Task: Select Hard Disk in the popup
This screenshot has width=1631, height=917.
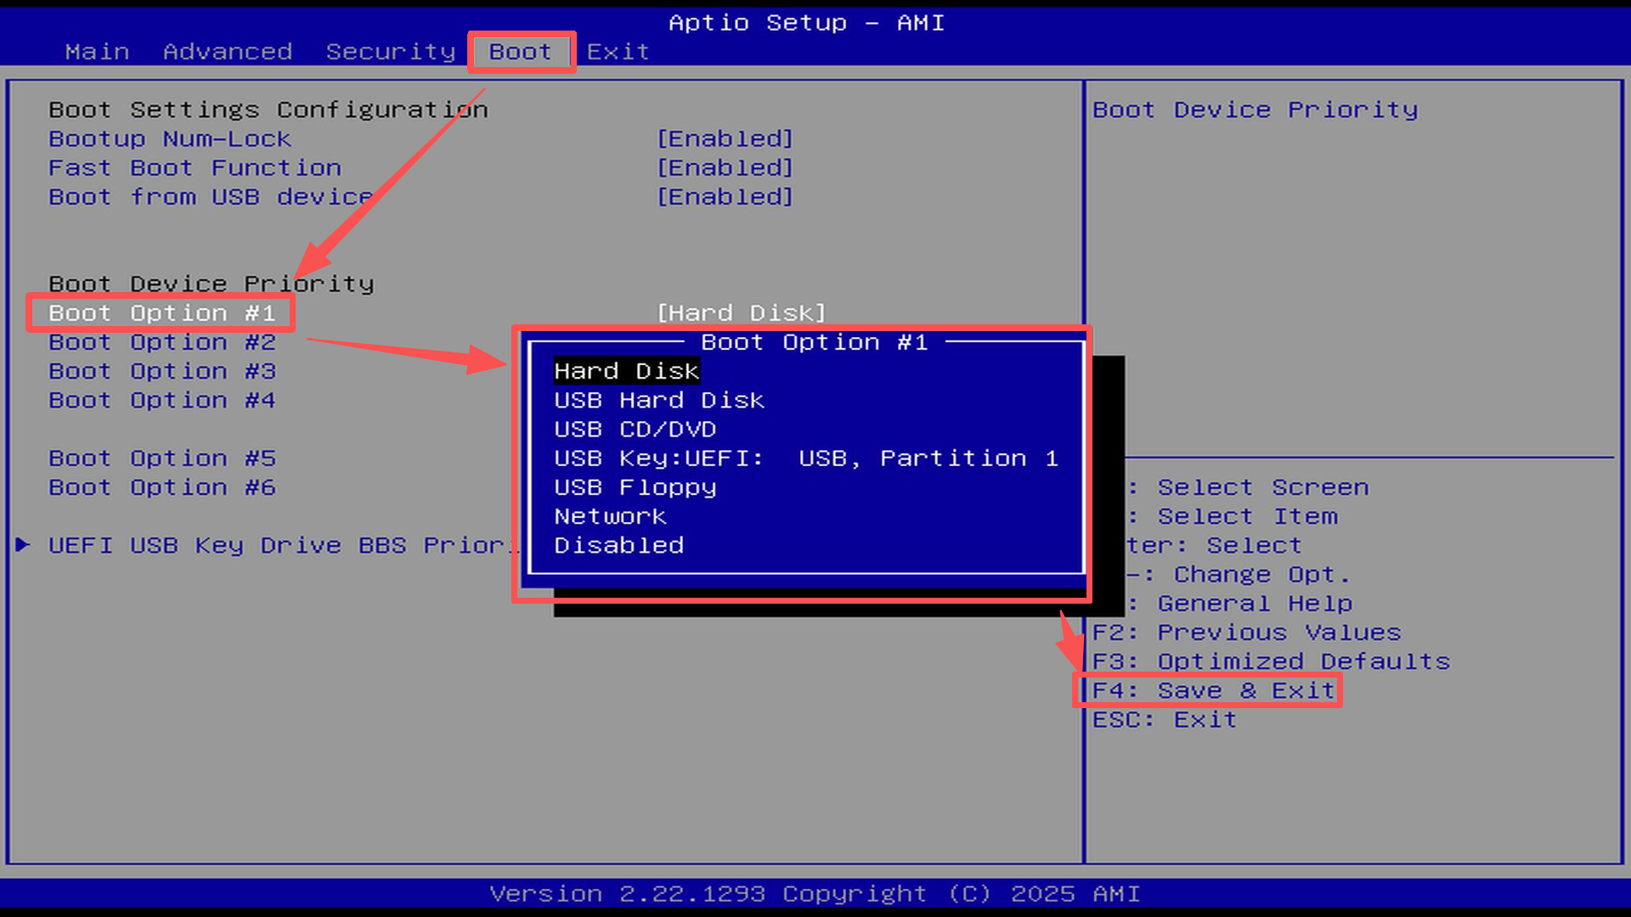Action: pyautogui.click(x=626, y=370)
